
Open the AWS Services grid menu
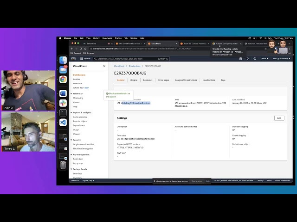[x=85, y=59]
